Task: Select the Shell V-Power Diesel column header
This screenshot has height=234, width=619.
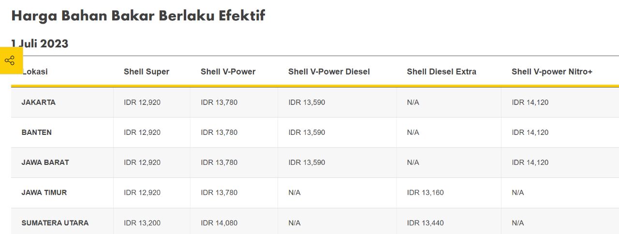Action: coord(329,72)
